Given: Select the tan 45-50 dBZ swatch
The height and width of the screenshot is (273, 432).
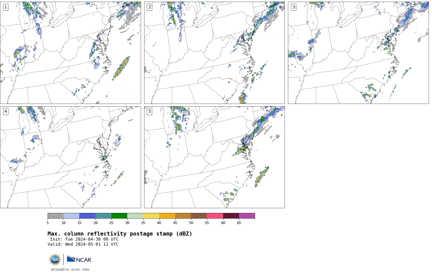Looking at the screenshot, I should [x=183, y=216].
